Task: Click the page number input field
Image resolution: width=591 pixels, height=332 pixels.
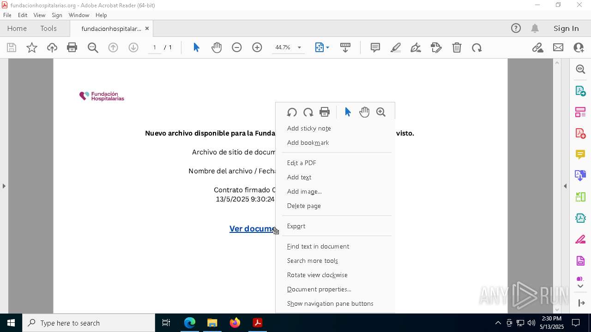Action: pyautogui.click(x=155, y=47)
